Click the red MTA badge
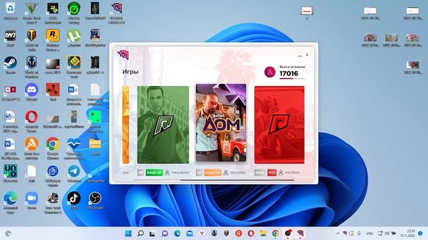 pos(272,173)
